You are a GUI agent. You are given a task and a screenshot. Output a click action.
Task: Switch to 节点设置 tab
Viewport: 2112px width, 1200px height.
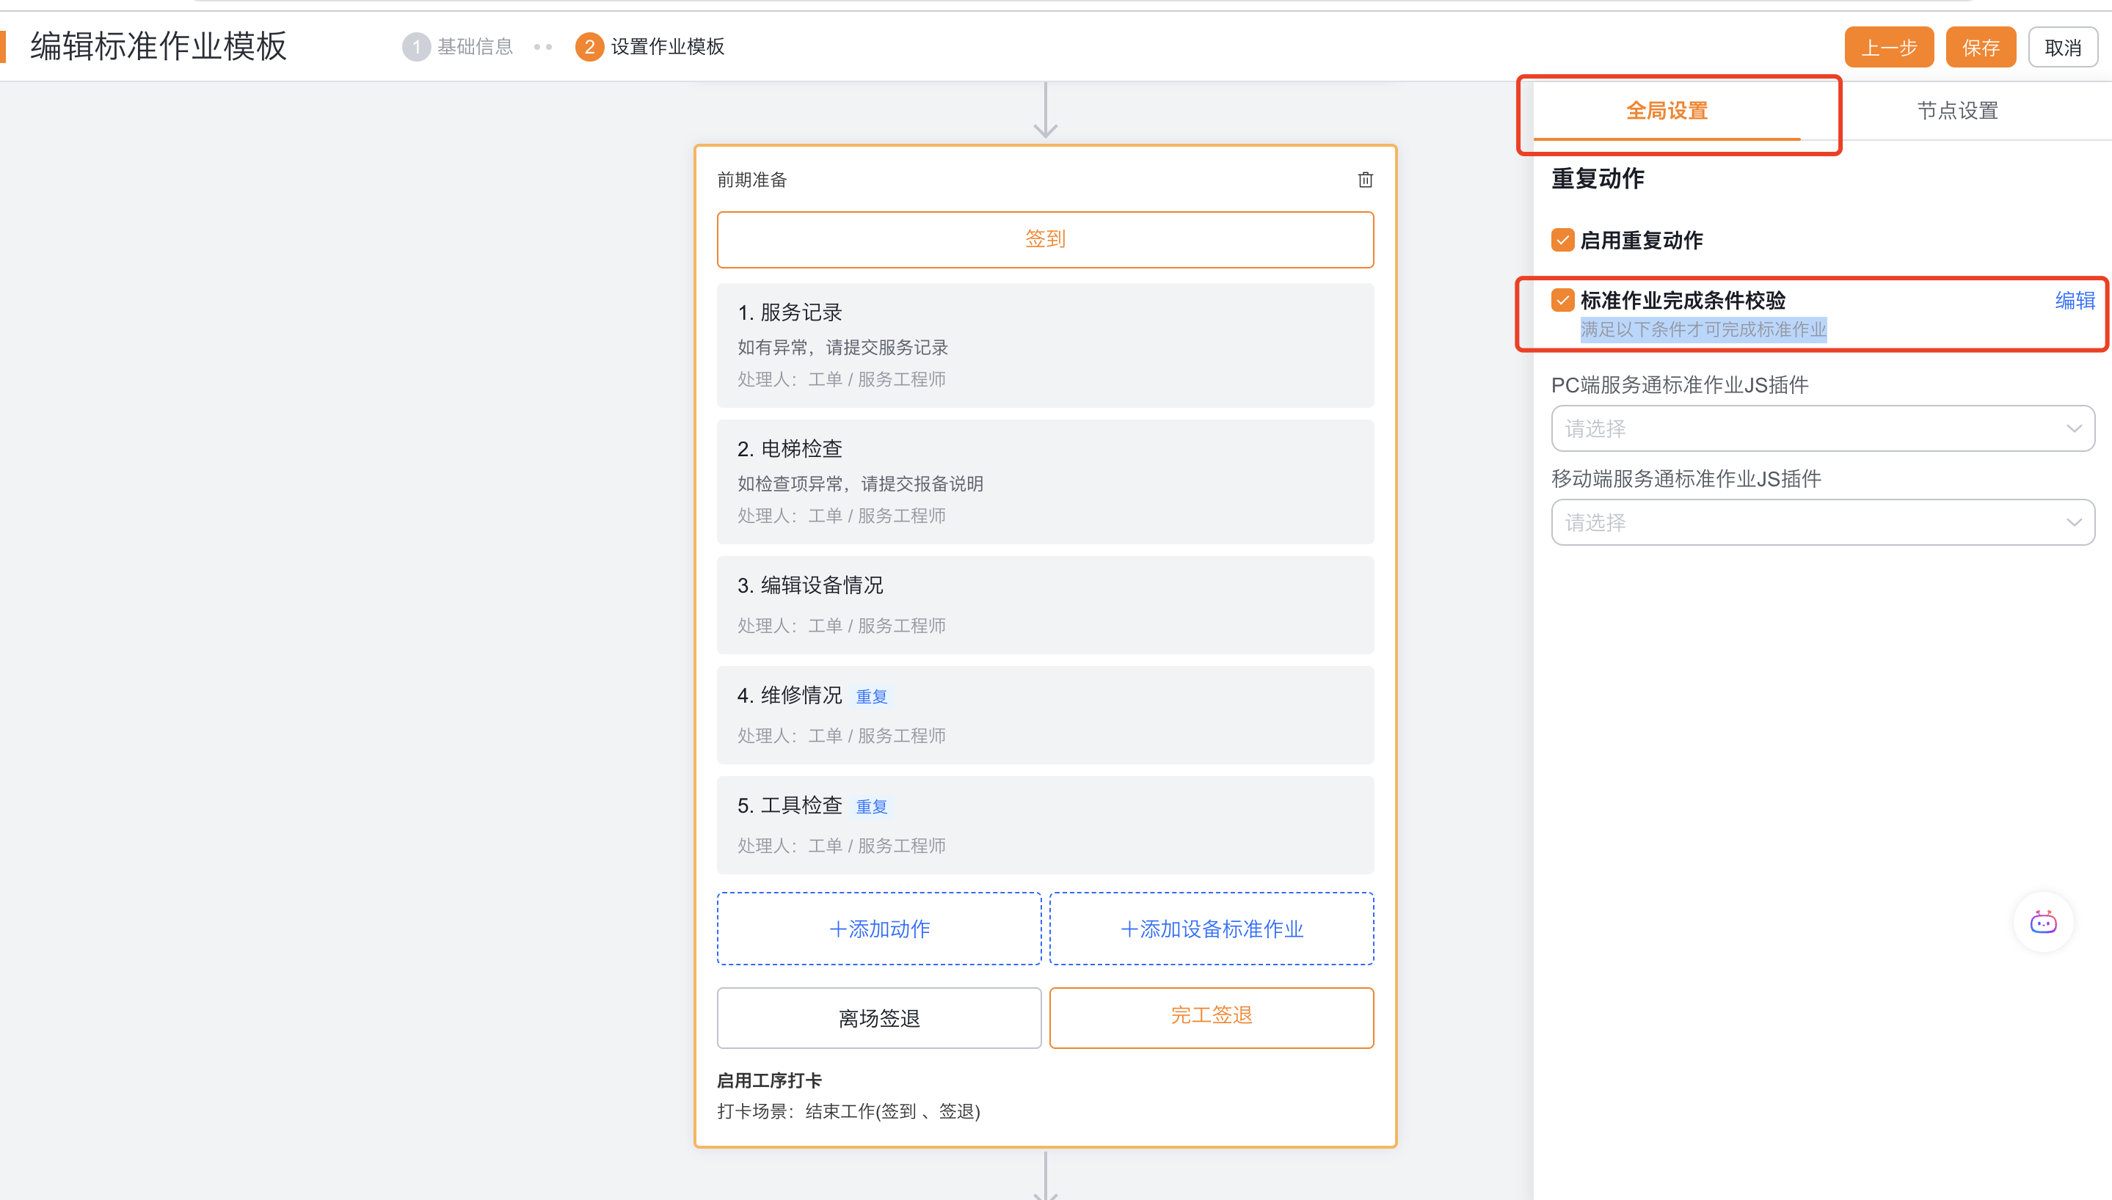(x=1957, y=111)
